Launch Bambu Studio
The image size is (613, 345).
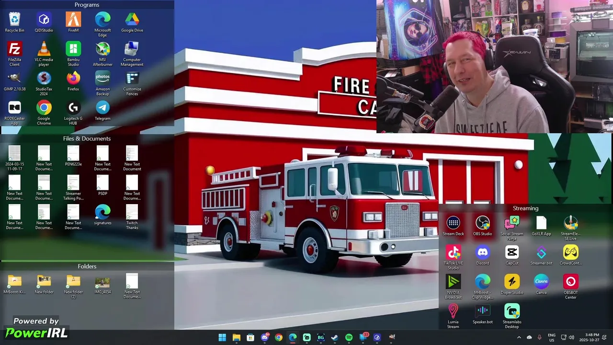click(x=73, y=54)
